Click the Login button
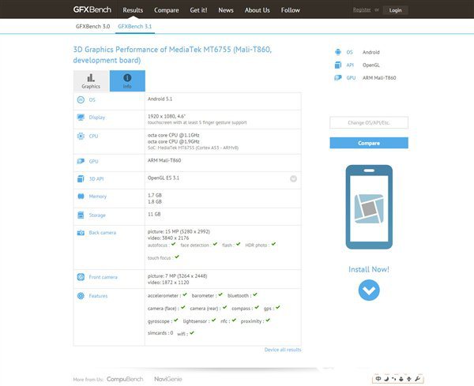Viewport: 474px width, 386px height. (x=395, y=10)
